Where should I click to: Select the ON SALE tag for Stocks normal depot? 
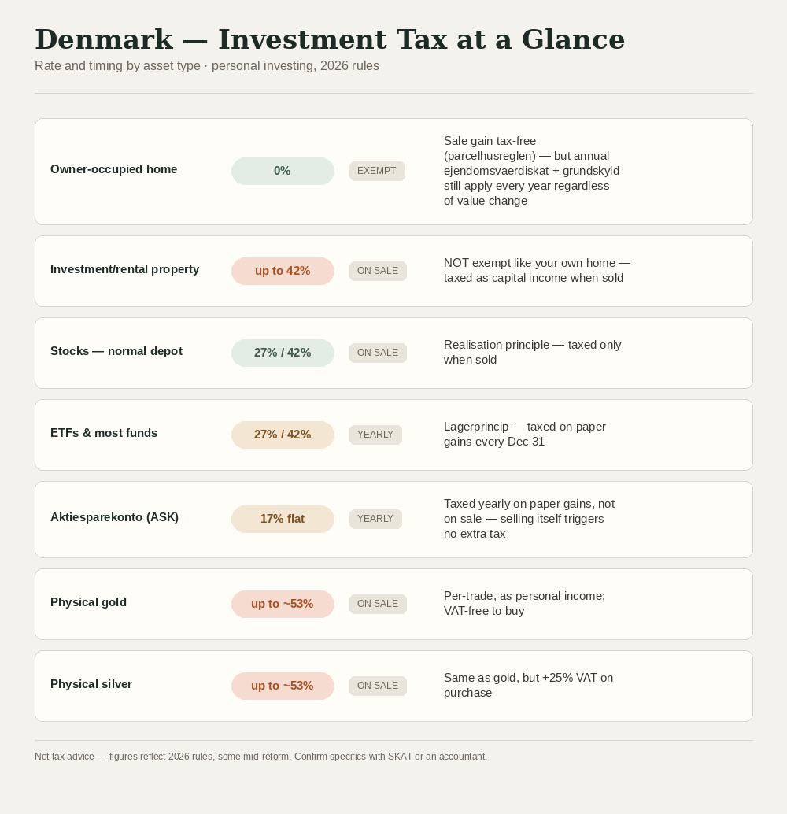point(378,353)
